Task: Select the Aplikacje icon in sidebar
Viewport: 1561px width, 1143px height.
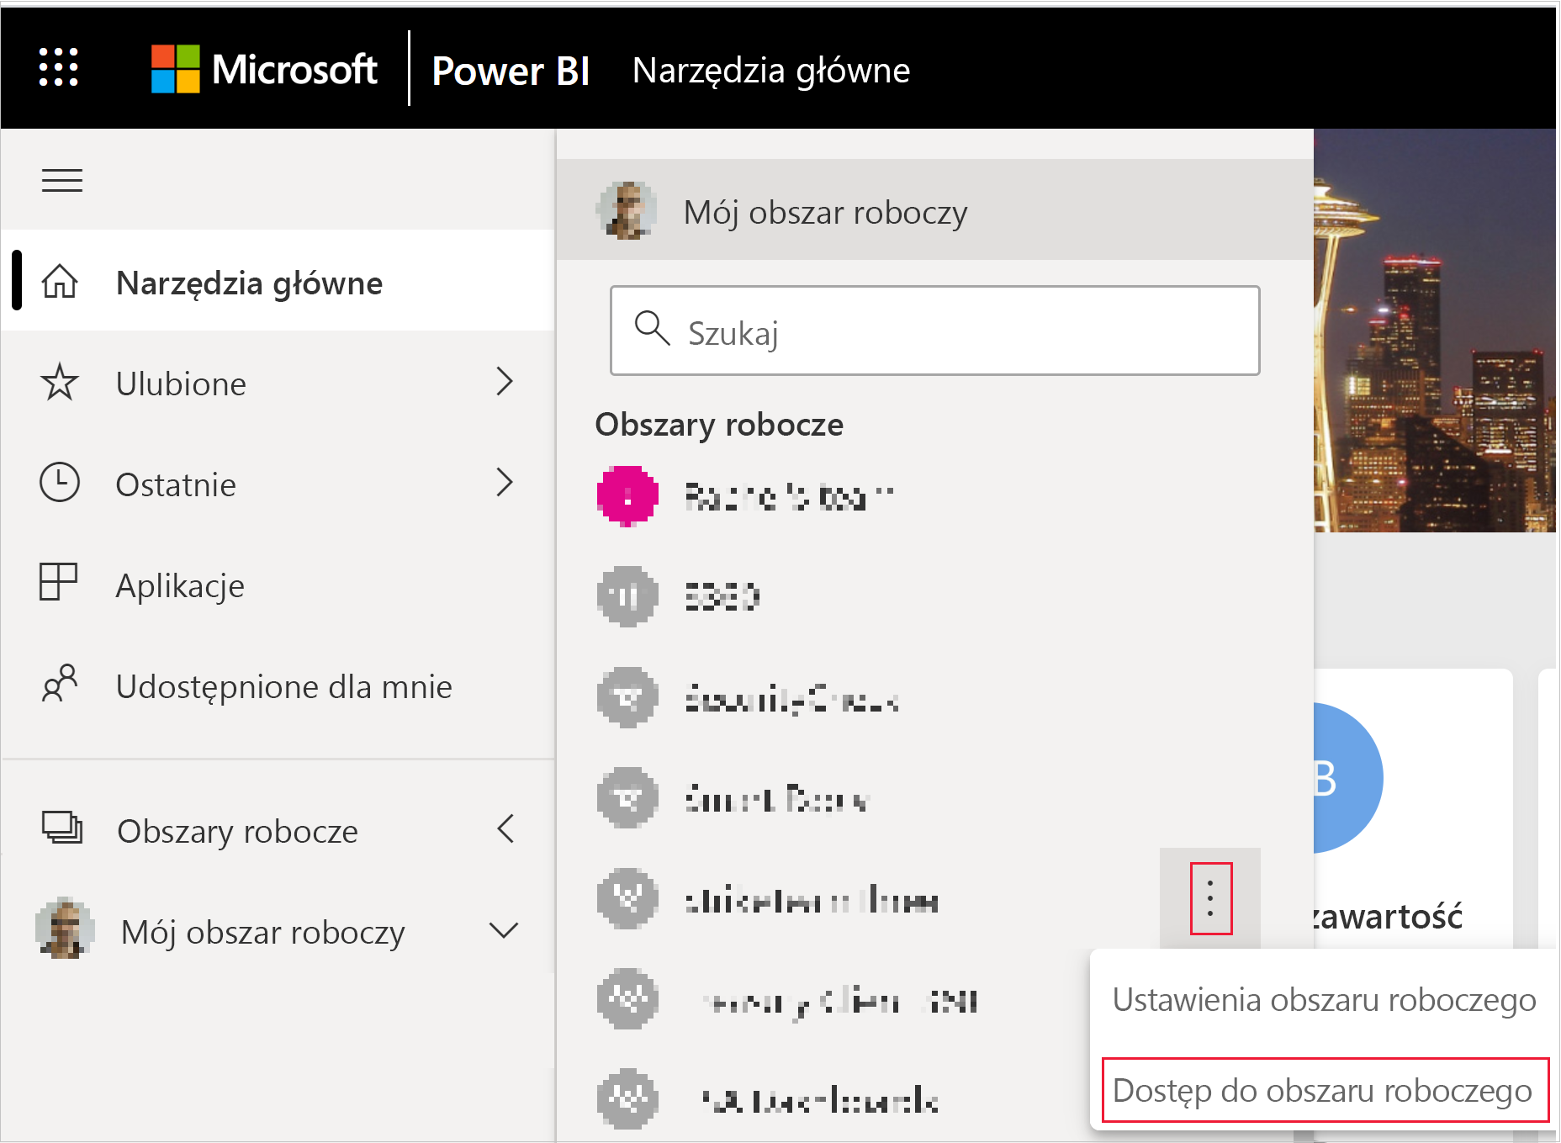Action: (x=60, y=584)
